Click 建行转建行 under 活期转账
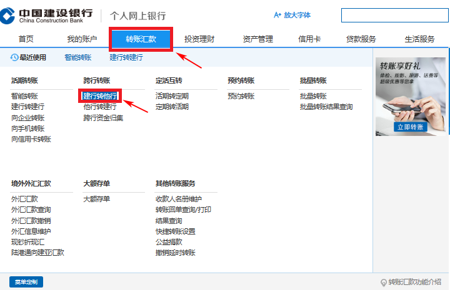The image size is (450, 290). 28,107
